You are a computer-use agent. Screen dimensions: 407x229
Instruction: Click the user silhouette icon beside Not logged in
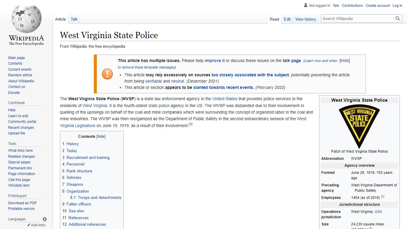[306, 5]
